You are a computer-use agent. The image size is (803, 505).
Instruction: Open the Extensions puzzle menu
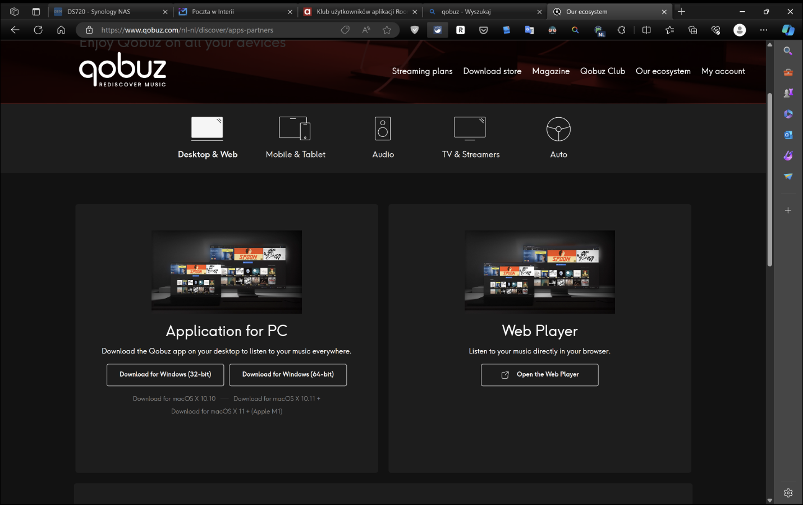click(x=621, y=30)
